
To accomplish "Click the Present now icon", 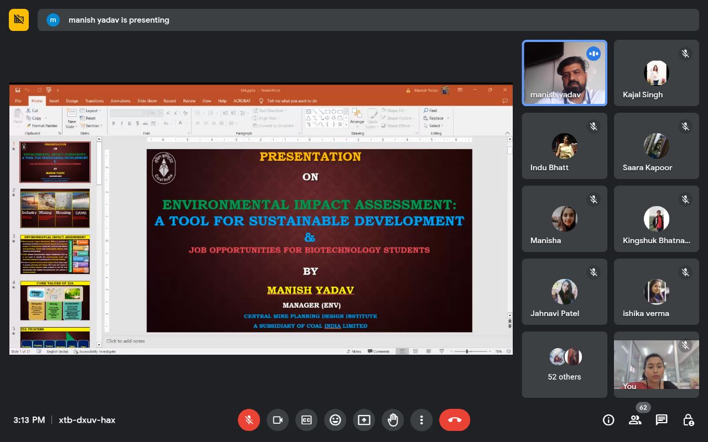I will (364, 420).
